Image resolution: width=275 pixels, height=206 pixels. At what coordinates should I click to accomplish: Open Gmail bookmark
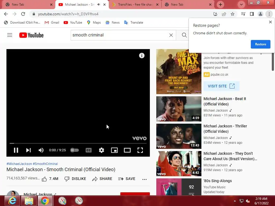52,23
